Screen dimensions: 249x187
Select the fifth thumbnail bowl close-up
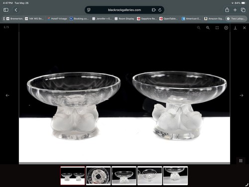175,176
